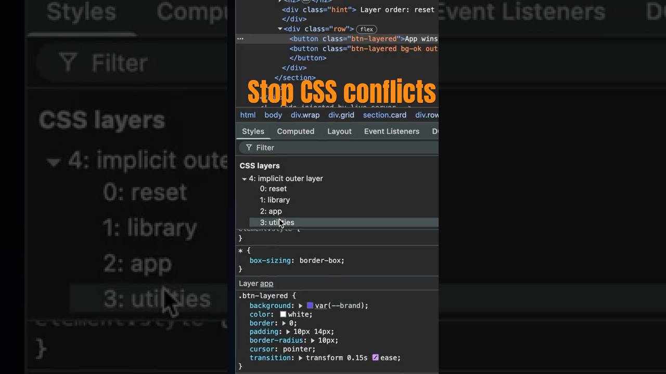Select the button class="btn-layered bg-ok" element
Image resolution: width=666 pixels, height=374 pixels.
[363, 49]
